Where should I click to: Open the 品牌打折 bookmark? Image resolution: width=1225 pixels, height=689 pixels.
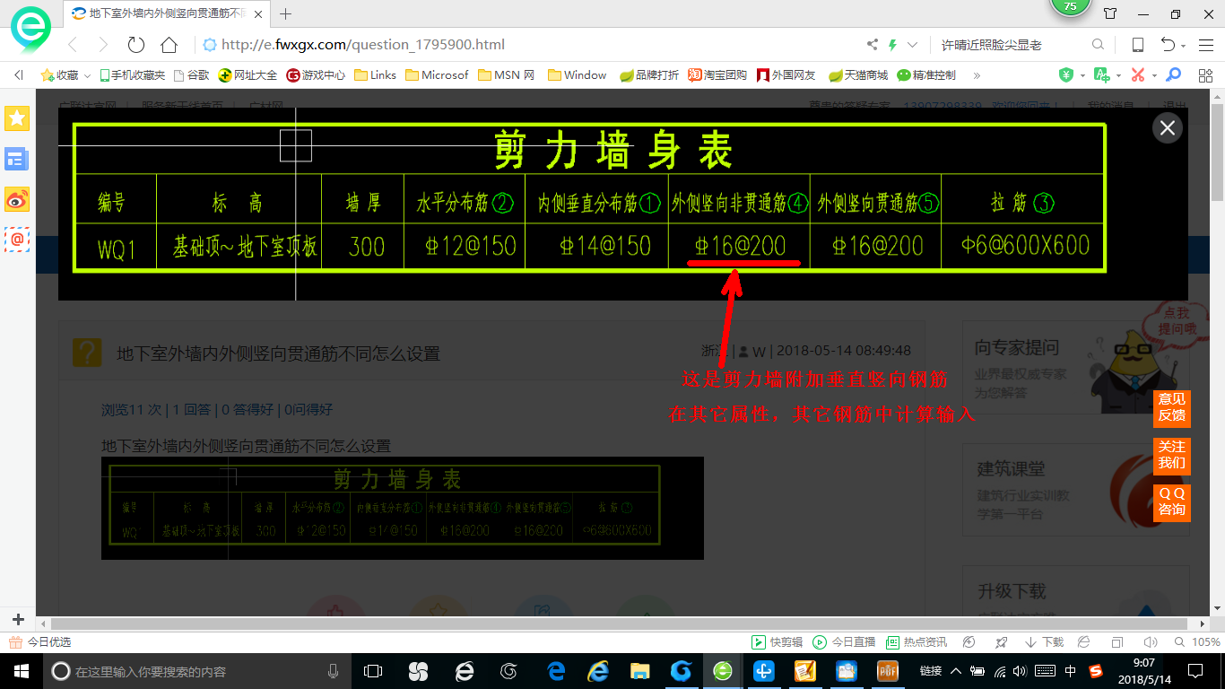click(649, 75)
